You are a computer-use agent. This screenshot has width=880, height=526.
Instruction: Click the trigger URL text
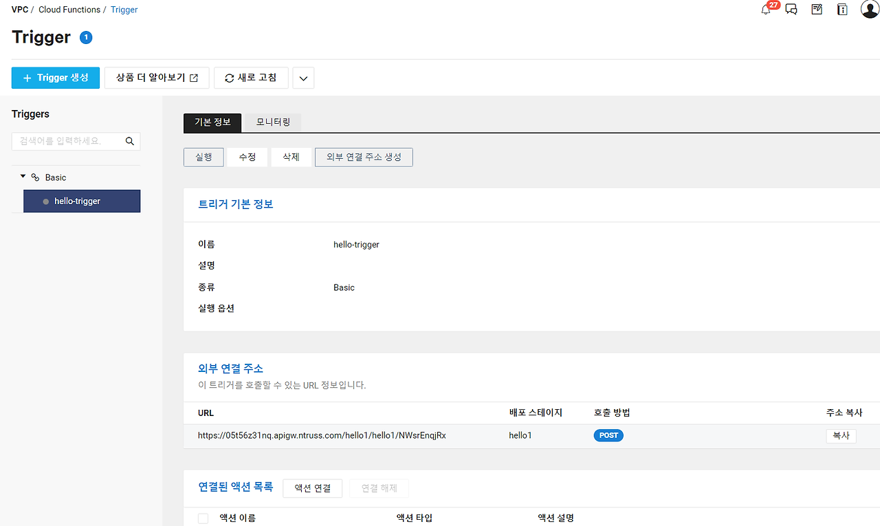(x=322, y=435)
